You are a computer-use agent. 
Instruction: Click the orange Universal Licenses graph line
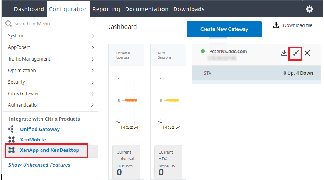[131, 100]
